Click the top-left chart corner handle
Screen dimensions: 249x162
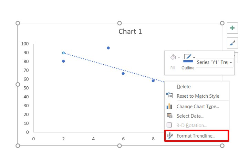click(18, 23)
